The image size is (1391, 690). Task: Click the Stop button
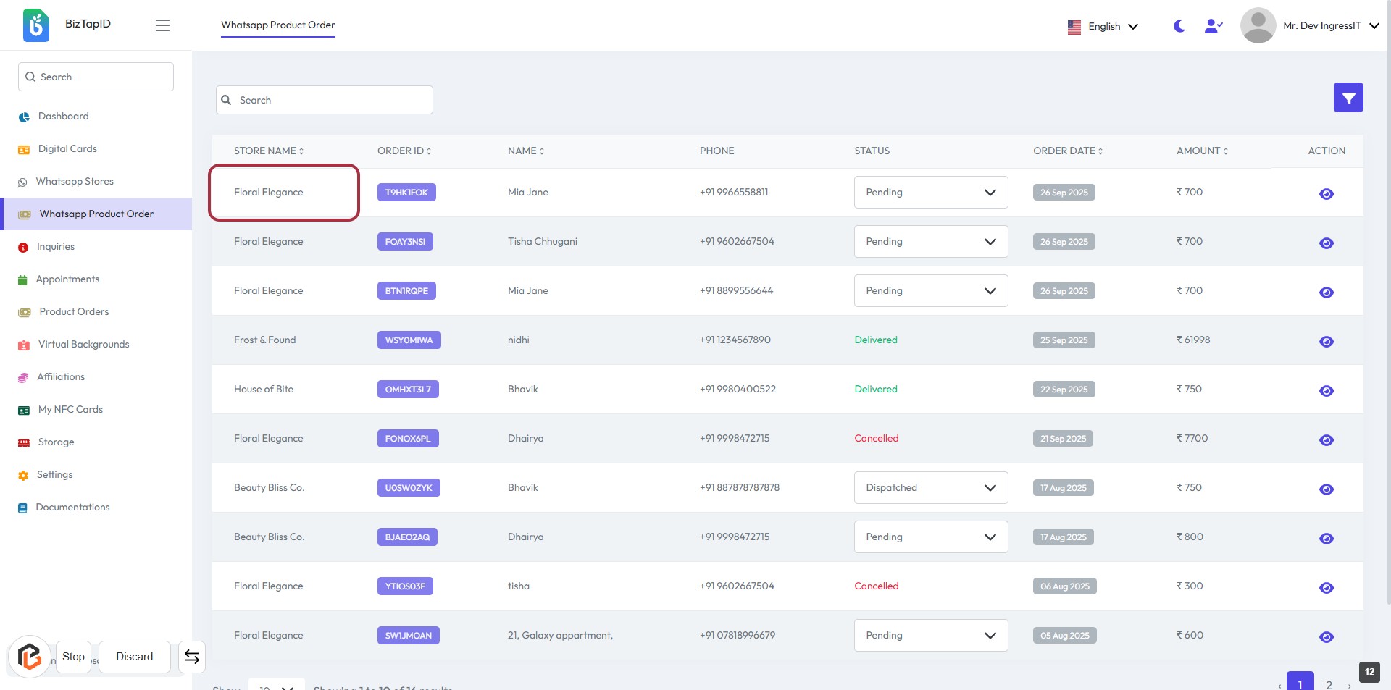pyautogui.click(x=73, y=657)
